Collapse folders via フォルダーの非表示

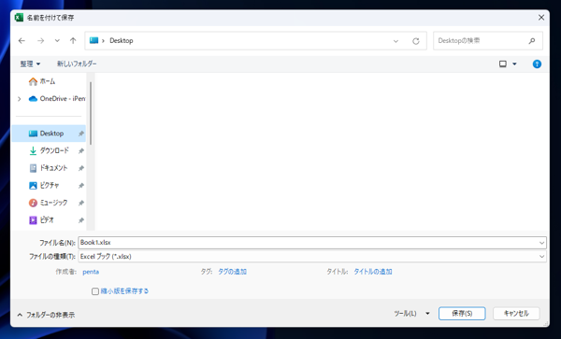(x=46, y=315)
